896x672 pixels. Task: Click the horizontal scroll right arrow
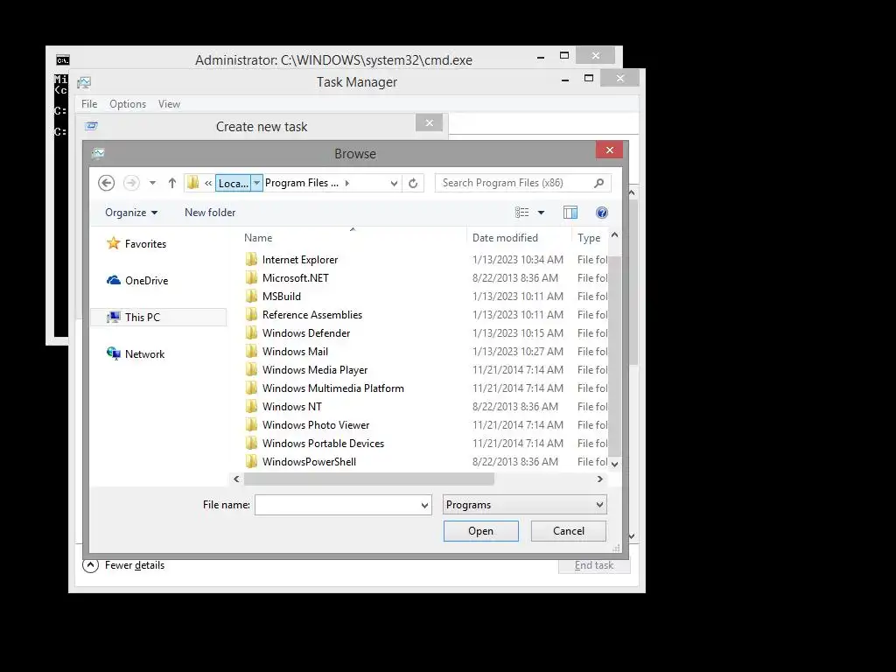(600, 479)
